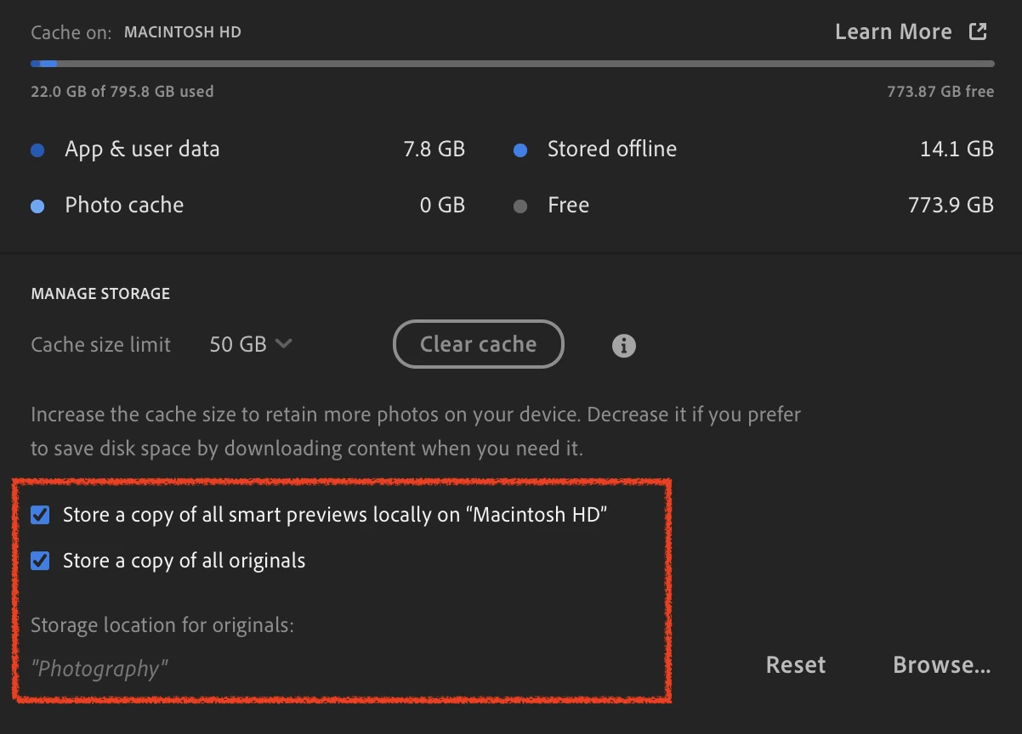Image resolution: width=1022 pixels, height=734 pixels.
Task: Browse for a new originals storage location
Action: tap(941, 665)
